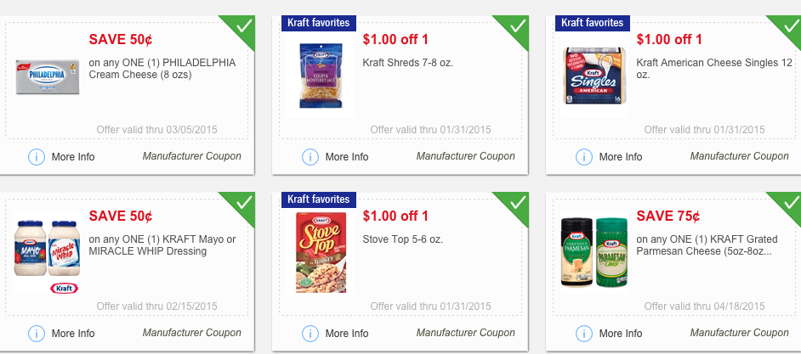Viewport: 801px width, 354px height.
Task: Click info icon on Kraft Mayo coupon
Action: point(37,334)
